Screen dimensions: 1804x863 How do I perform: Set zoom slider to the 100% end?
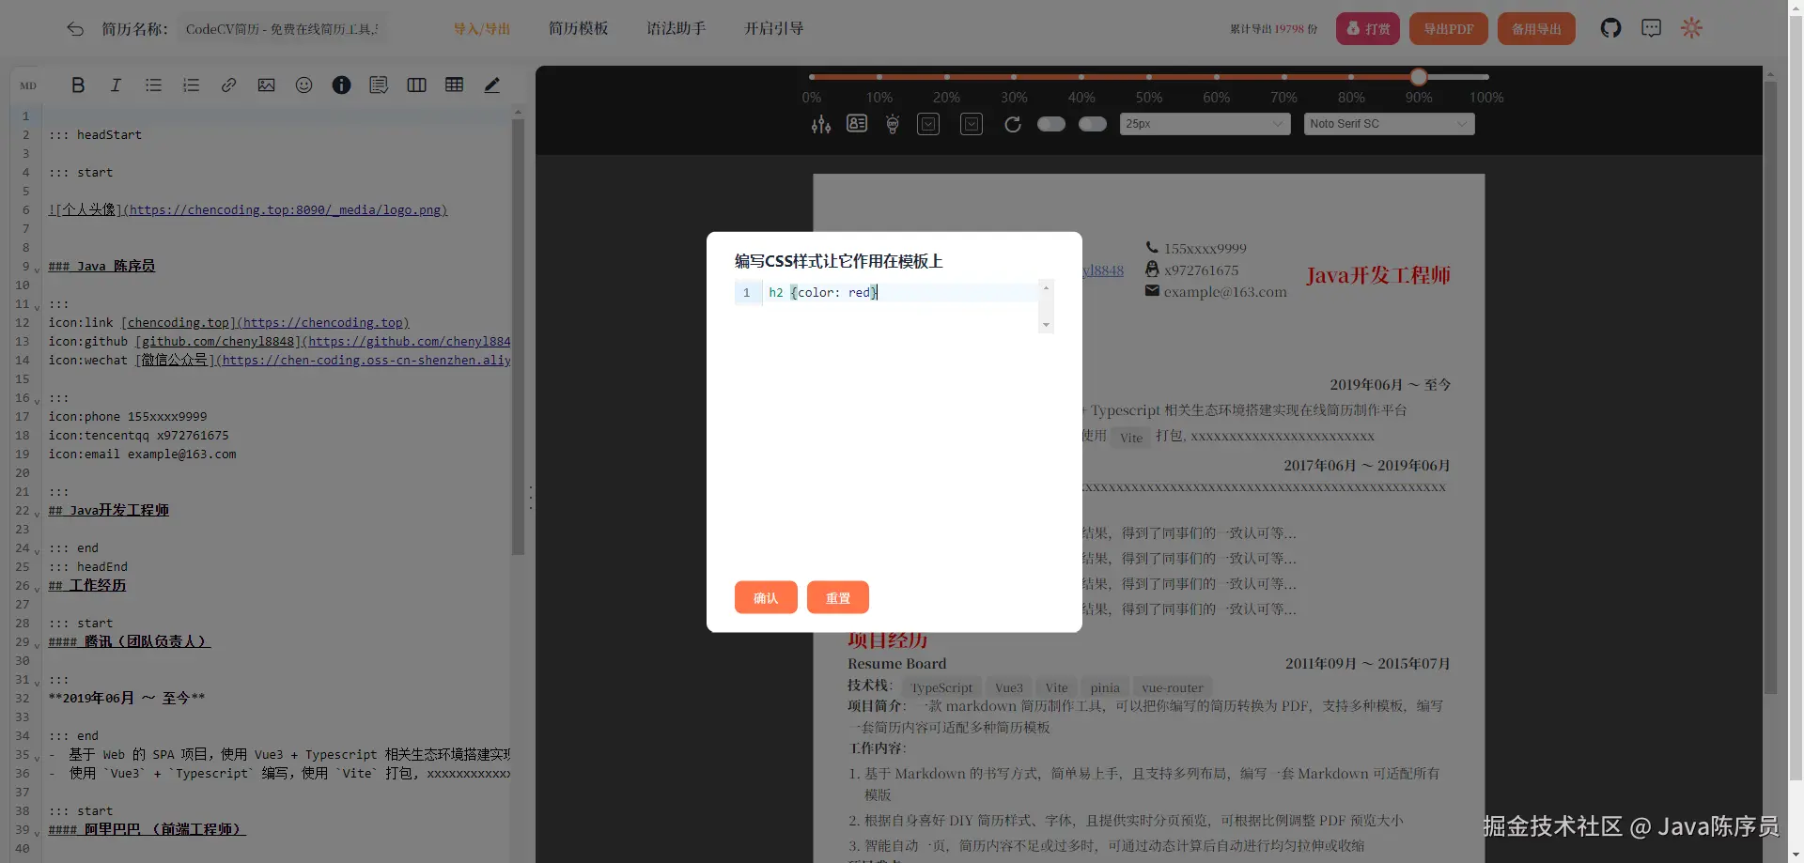coord(1486,77)
